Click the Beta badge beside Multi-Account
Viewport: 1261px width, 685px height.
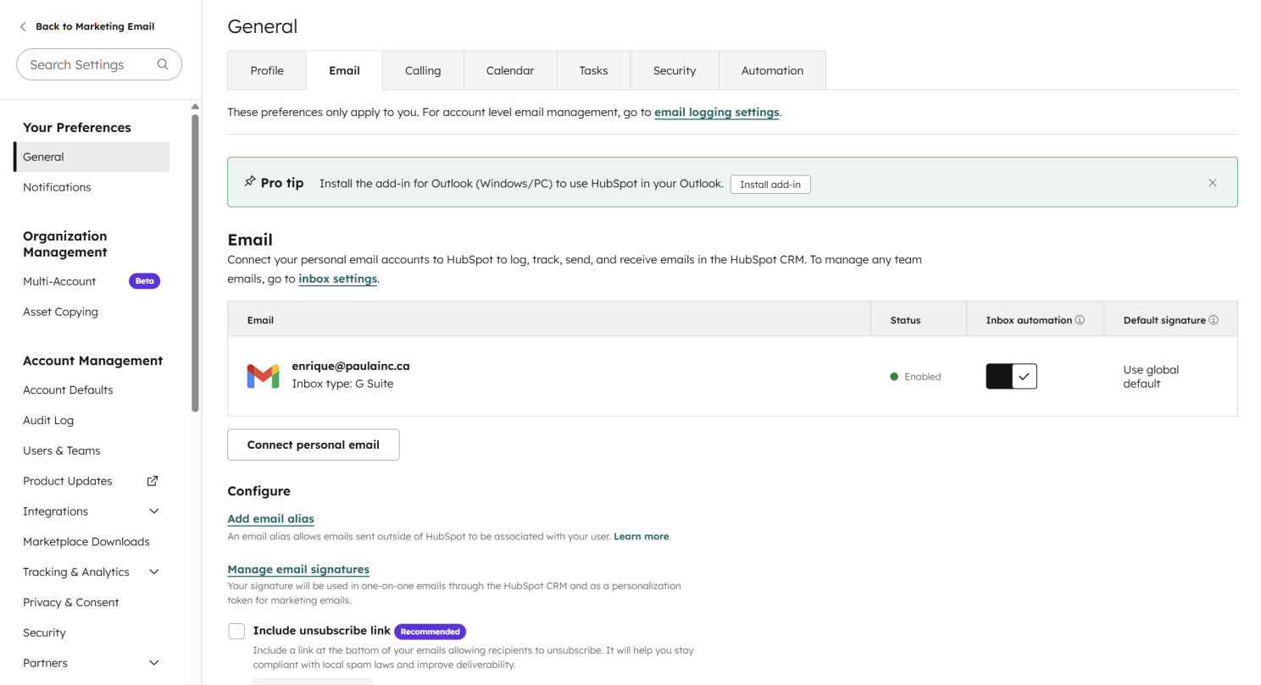[144, 281]
